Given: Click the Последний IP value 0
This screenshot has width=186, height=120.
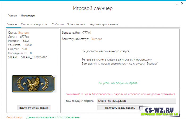Looking at the screenshot, I should (x=31, y=53).
